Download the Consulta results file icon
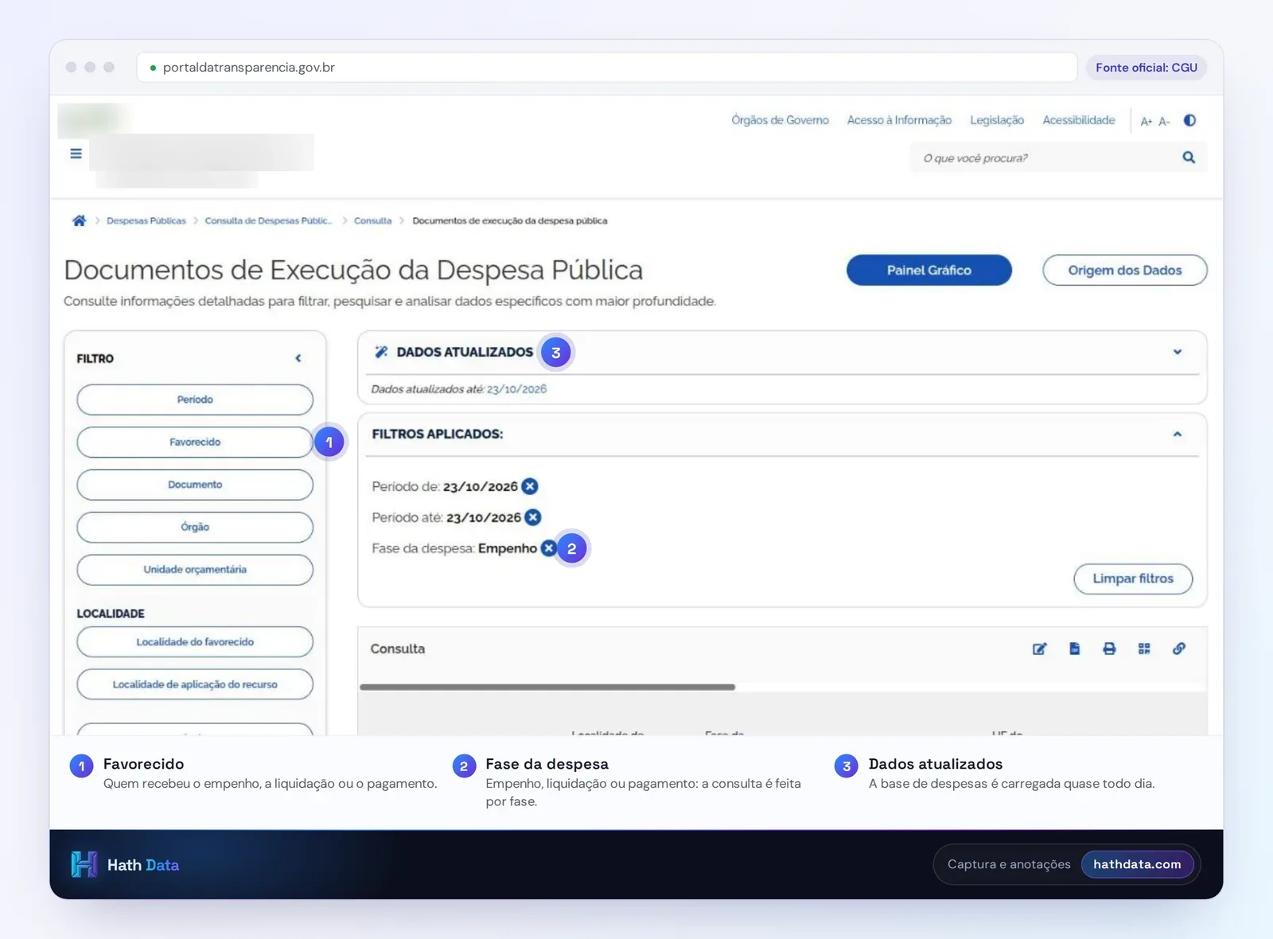Screen dimensions: 1273x939 coord(1074,649)
